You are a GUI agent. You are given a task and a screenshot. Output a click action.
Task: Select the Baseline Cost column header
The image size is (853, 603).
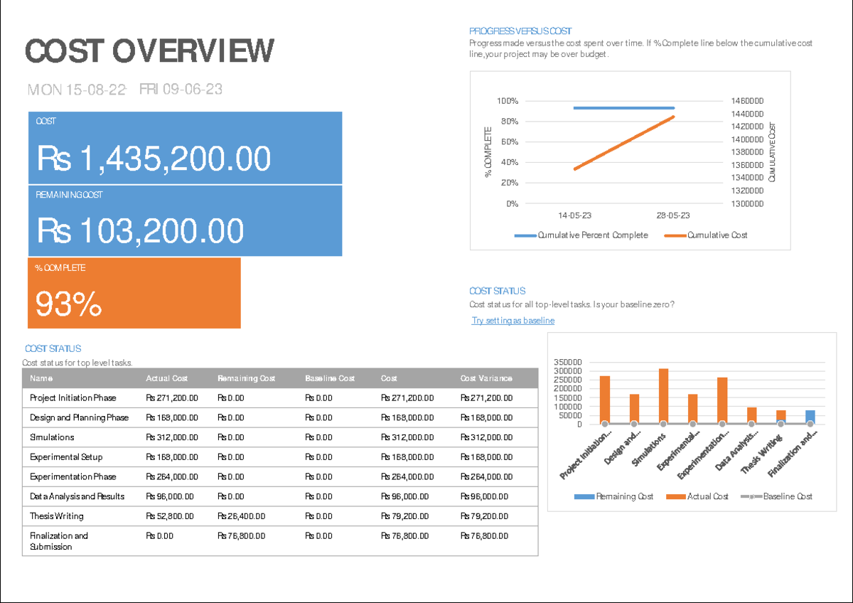tap(330, 378)
